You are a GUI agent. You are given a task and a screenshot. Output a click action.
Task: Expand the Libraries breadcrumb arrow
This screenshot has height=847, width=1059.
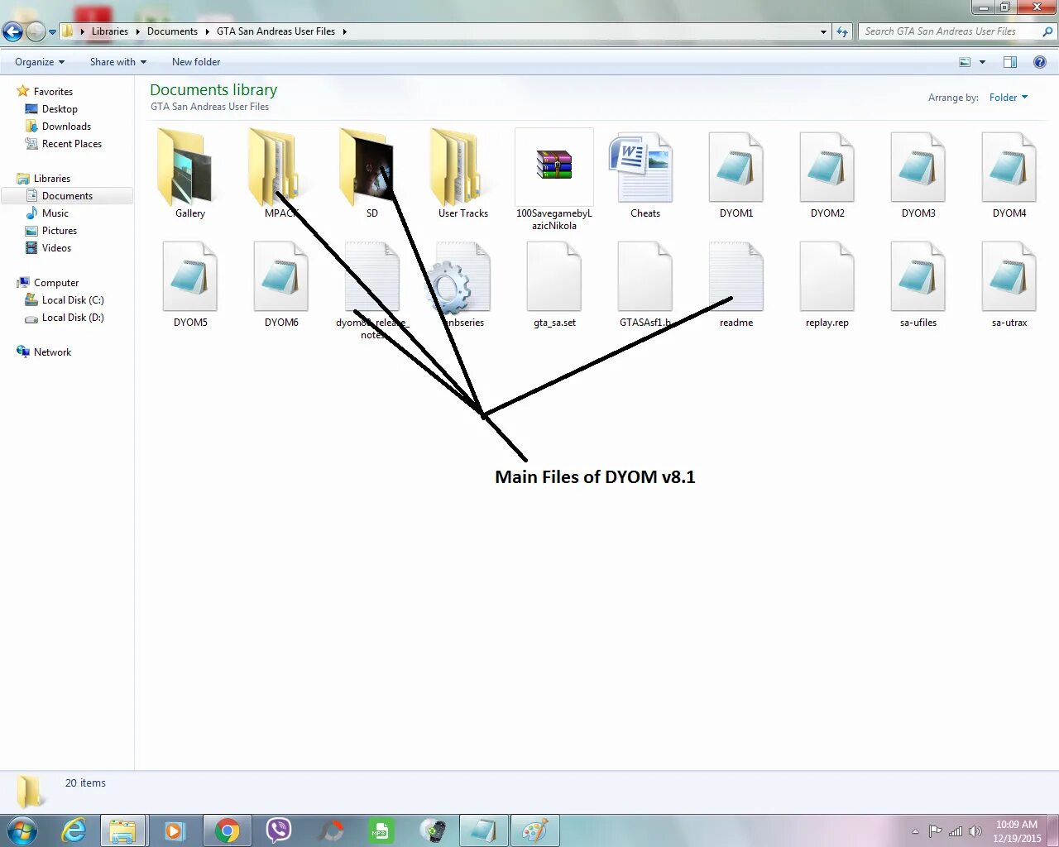[x=137, y=31]
